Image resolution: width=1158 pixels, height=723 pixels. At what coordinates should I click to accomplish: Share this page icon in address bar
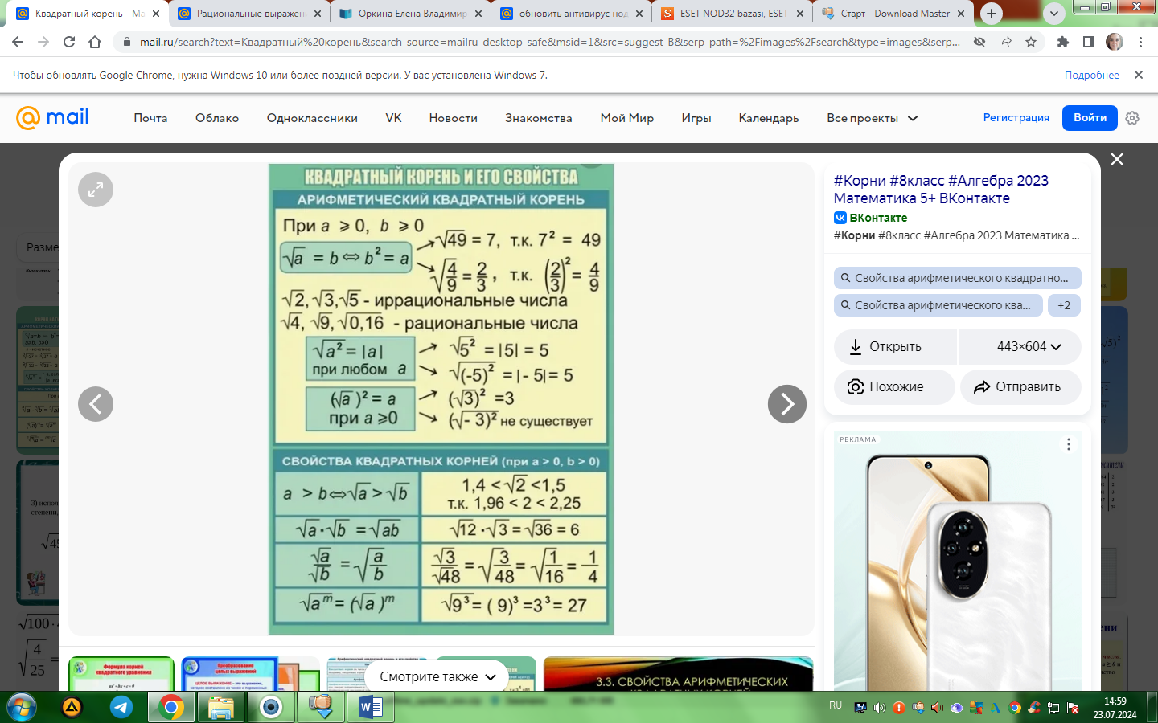click(1005, 42)
